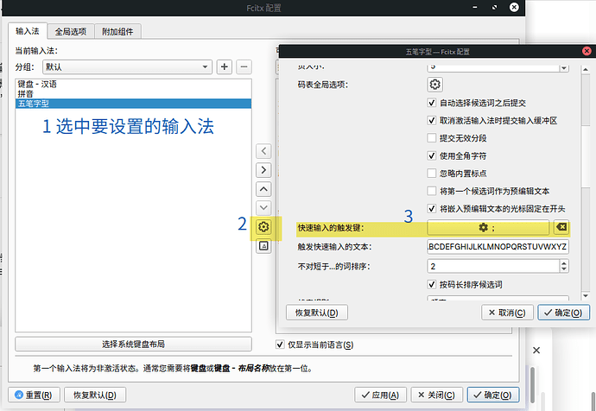Click 确定 in the 五笔字型 dialog
Screen dimensions: 596x411
pos(563,313)
